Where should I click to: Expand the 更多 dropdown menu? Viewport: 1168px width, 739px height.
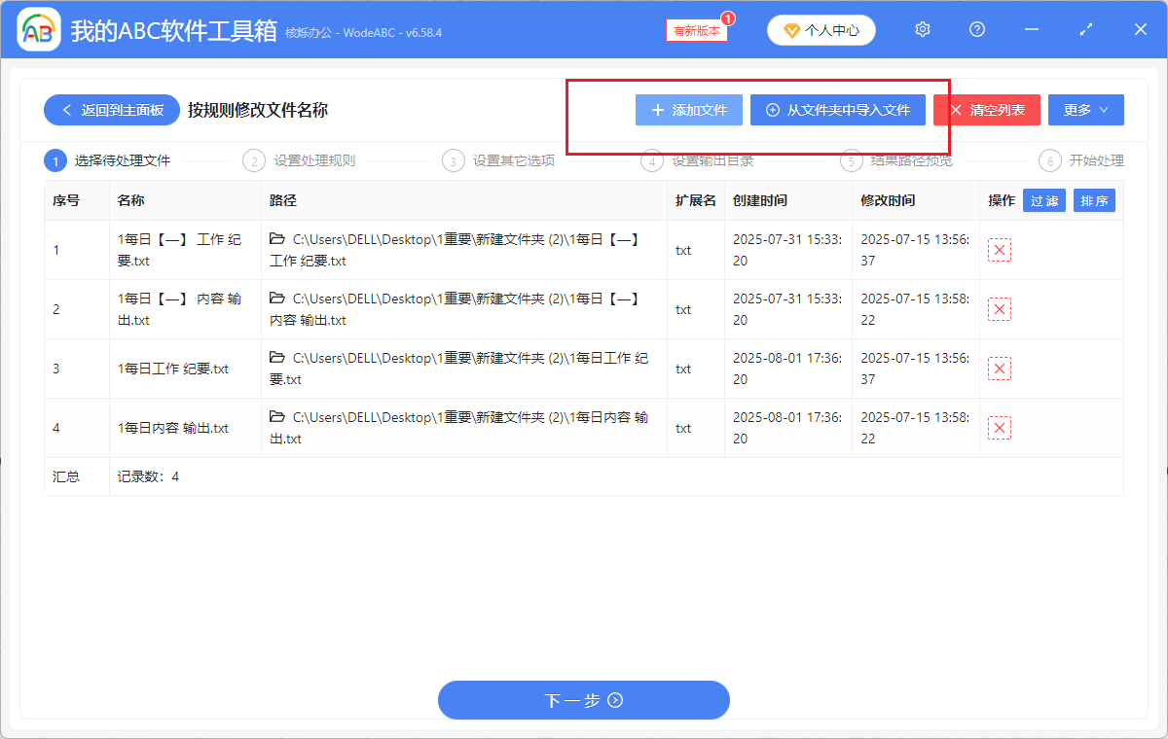(x=1085, y=110)
